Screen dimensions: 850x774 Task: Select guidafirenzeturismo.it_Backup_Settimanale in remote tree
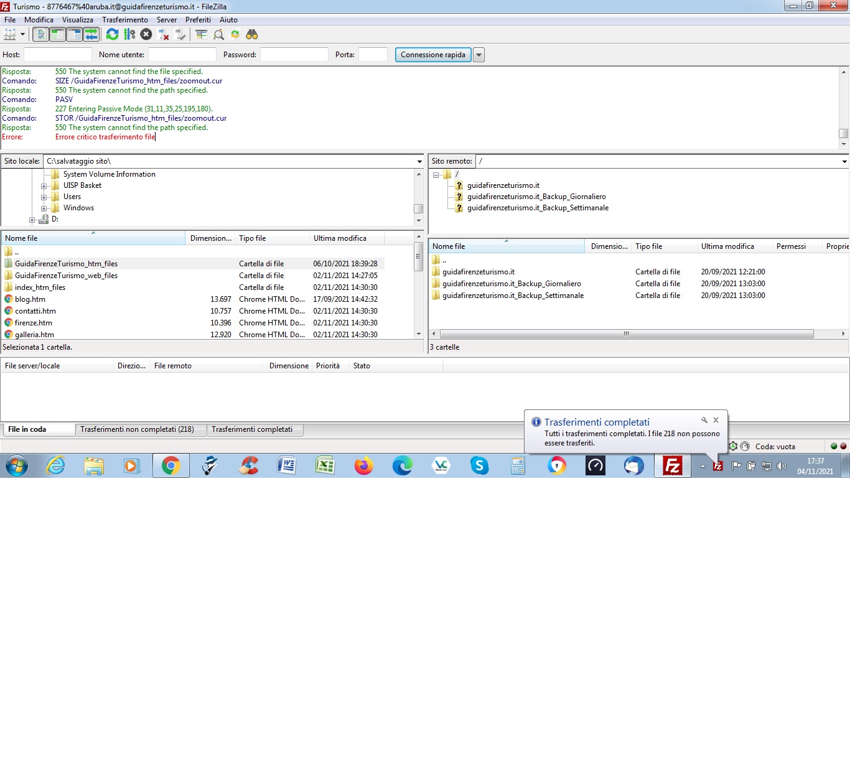pyautogui.click(x=538, y=208)
